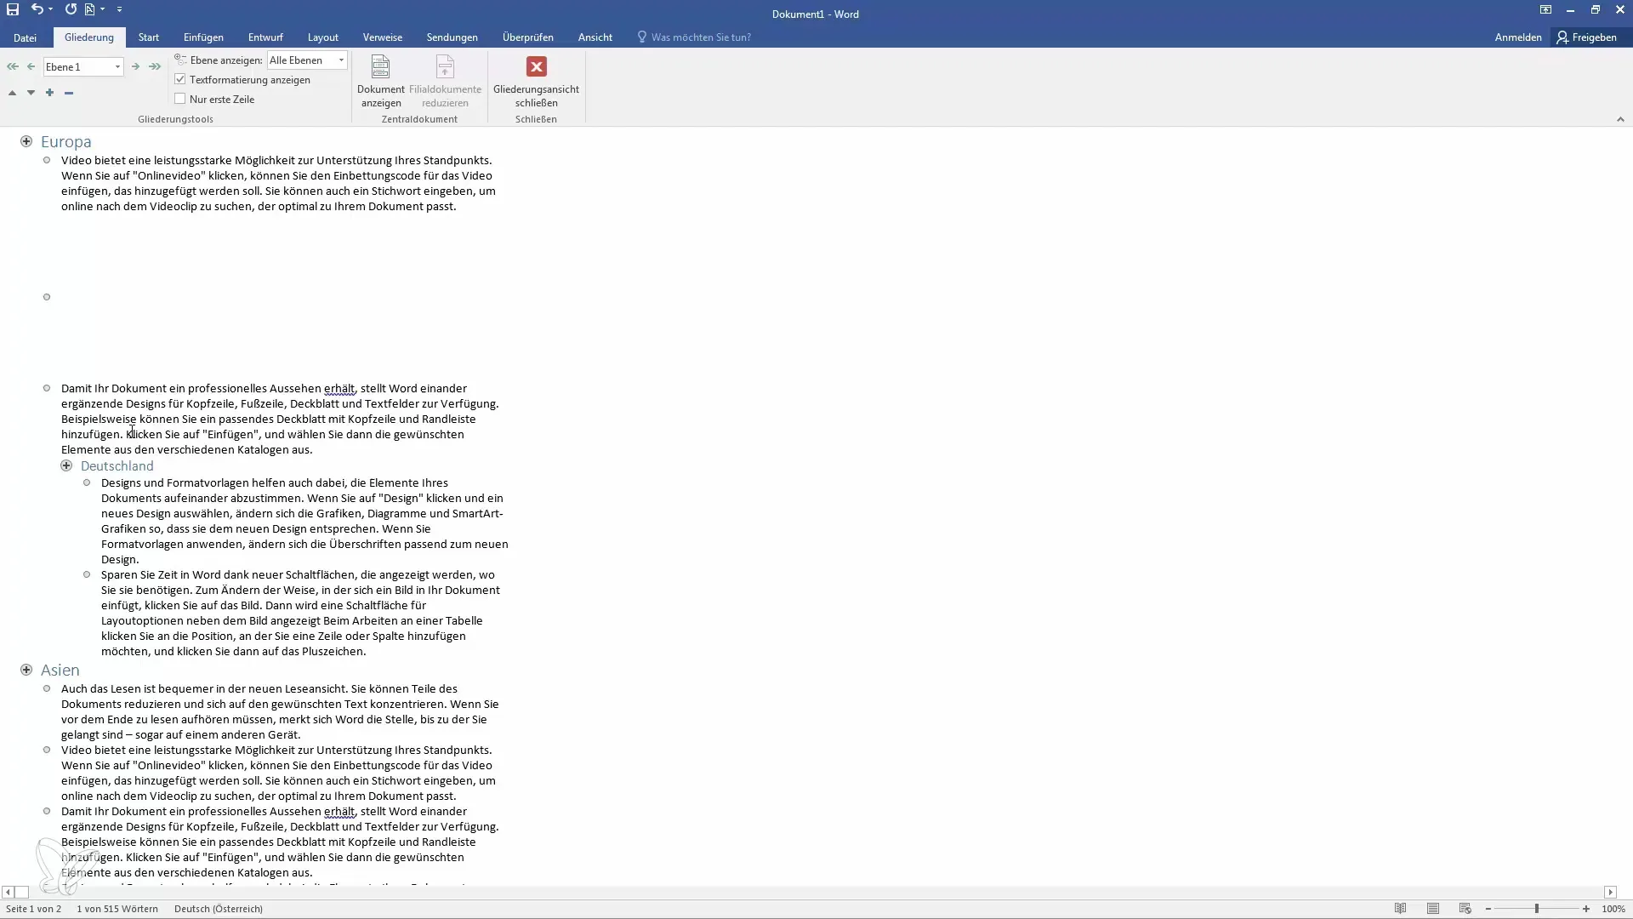
Task: Open the Undo history dropdown arrow
Action: (x=51, y=9)
